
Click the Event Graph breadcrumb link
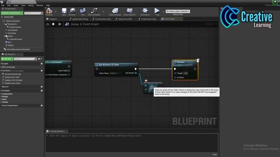click(x=91, y=24)
